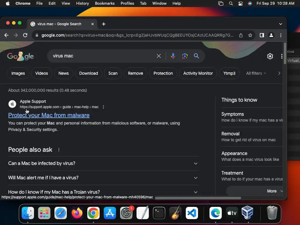Open Symptoms topic in Things to know

(252, 117)
